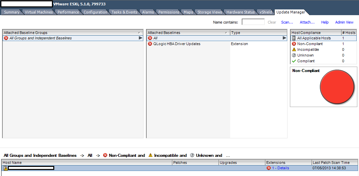Viewport: 359px width, 176px height.
Task: Open the Configuration tab
Action: point(95,12)
